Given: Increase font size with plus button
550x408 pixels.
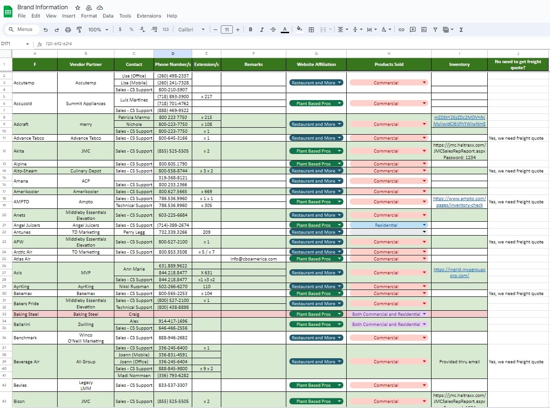Looking at the screenshot, I should pos(238,30).
